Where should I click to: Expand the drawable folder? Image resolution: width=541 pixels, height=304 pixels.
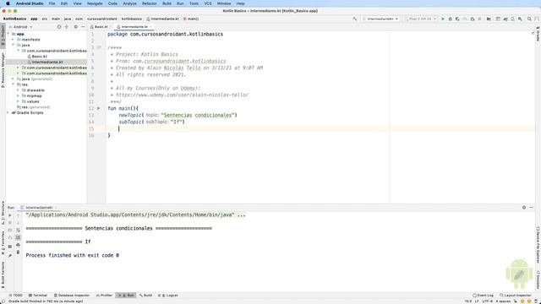(18, 90)
